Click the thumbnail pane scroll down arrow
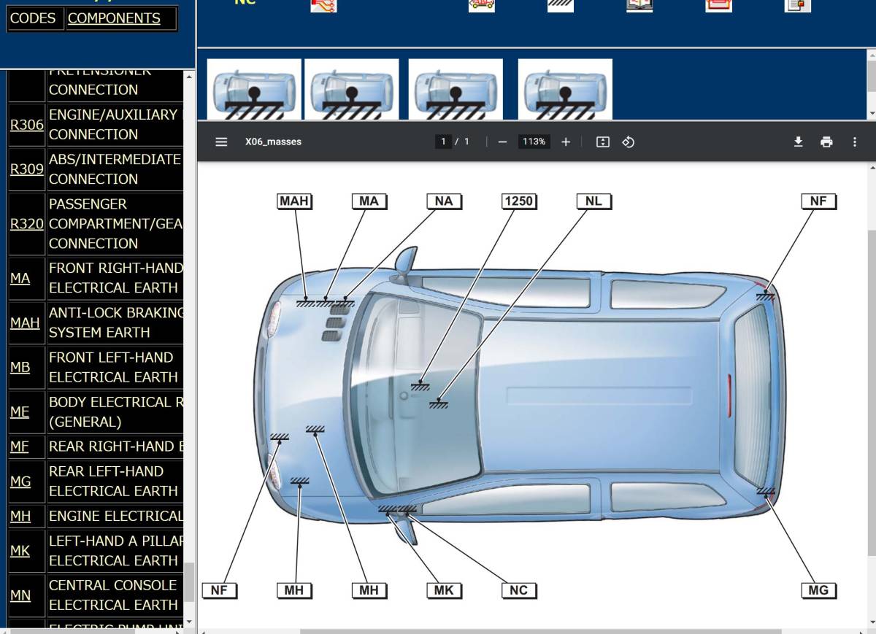This screenshot has width=876, height=634. coord(871,114)
